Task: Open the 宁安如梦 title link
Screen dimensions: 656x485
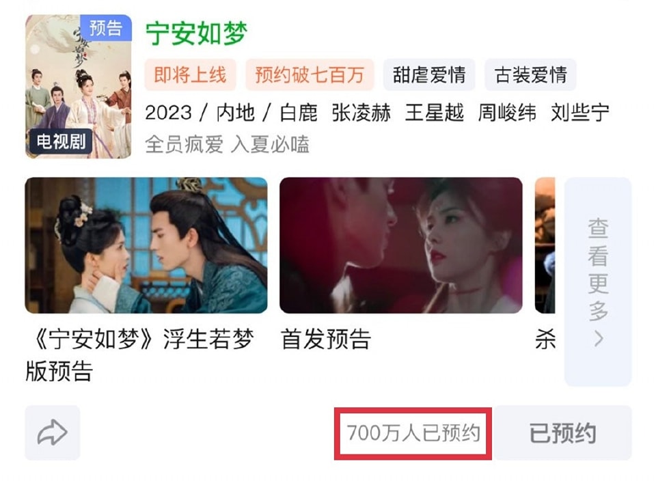Action: pos(197,33)
